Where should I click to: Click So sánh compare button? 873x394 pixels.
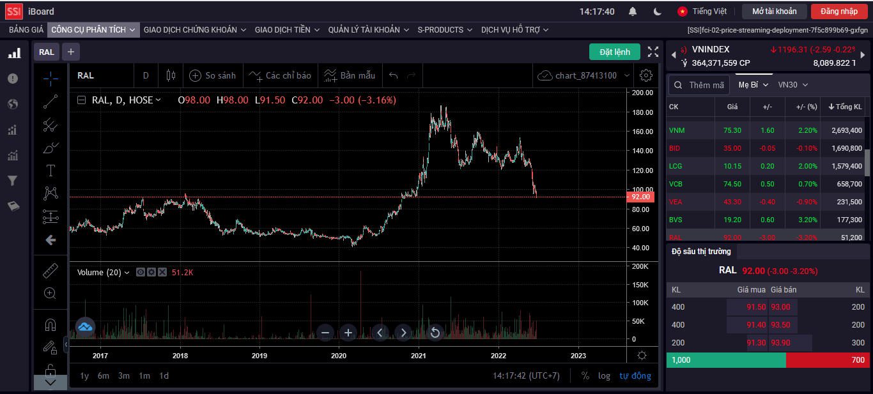213,75
